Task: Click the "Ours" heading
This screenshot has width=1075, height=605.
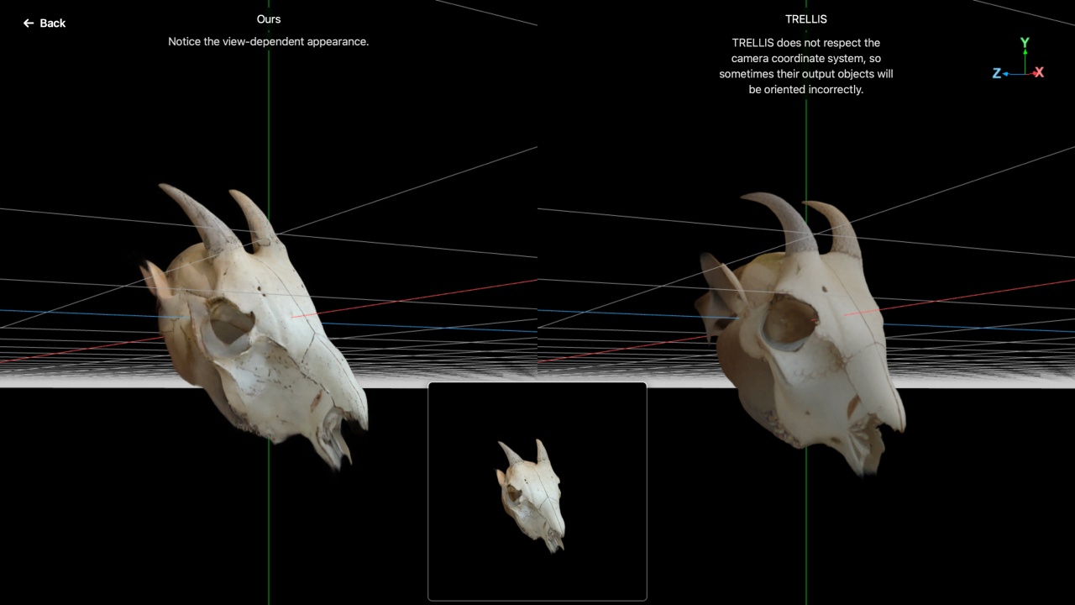Action: [269, 18]
